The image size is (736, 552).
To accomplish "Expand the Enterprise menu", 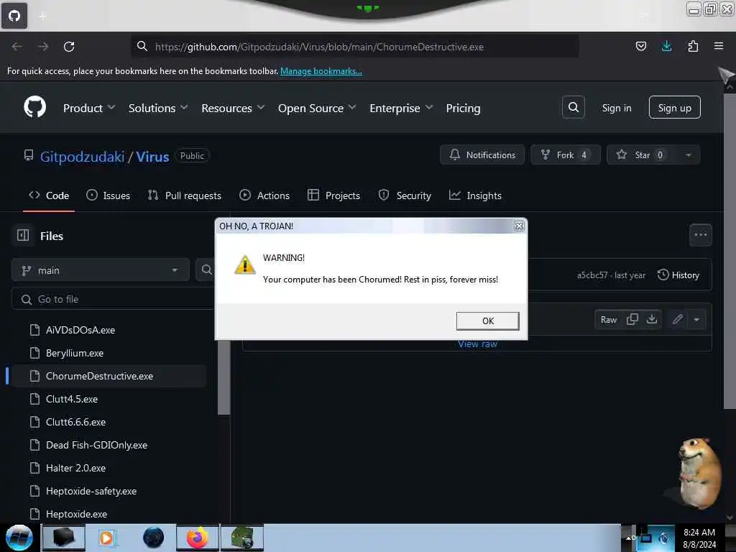I will (401, 109).
